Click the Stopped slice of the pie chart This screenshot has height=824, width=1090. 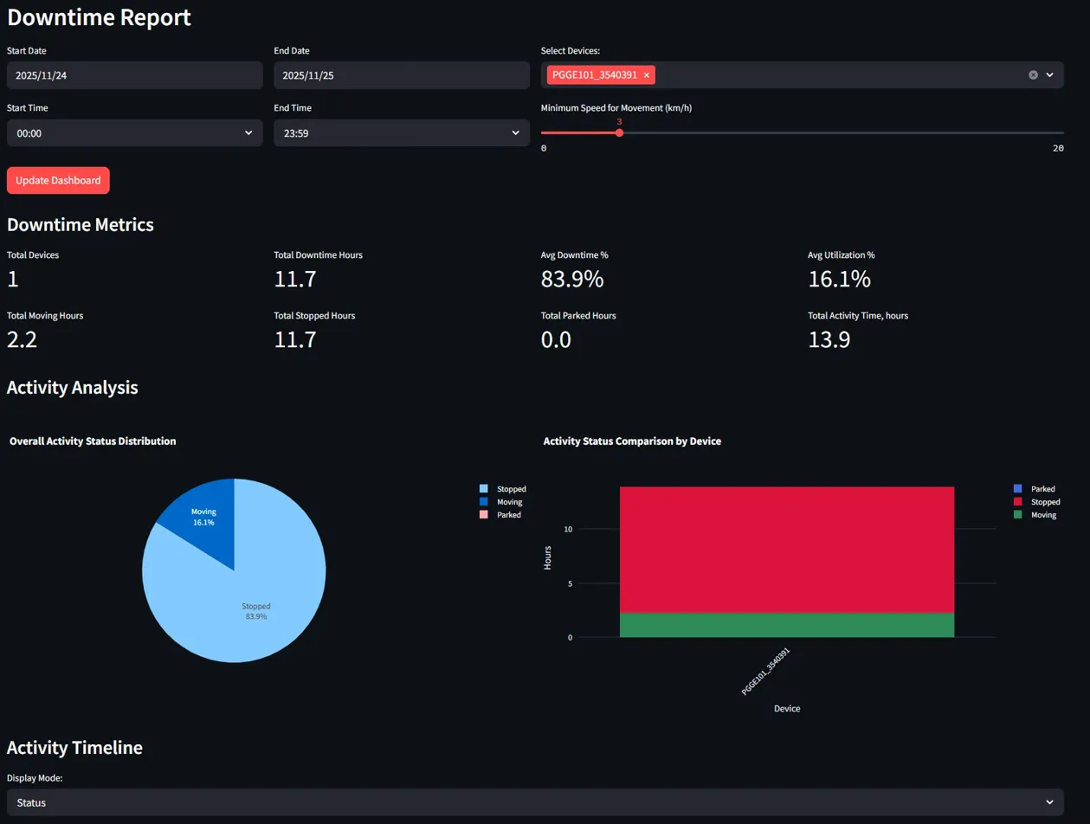(251, 606)
